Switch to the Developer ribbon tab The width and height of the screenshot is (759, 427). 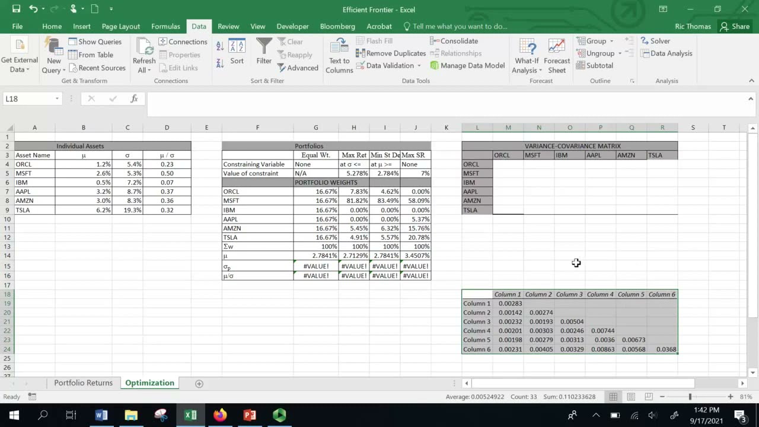click(292, 26)
